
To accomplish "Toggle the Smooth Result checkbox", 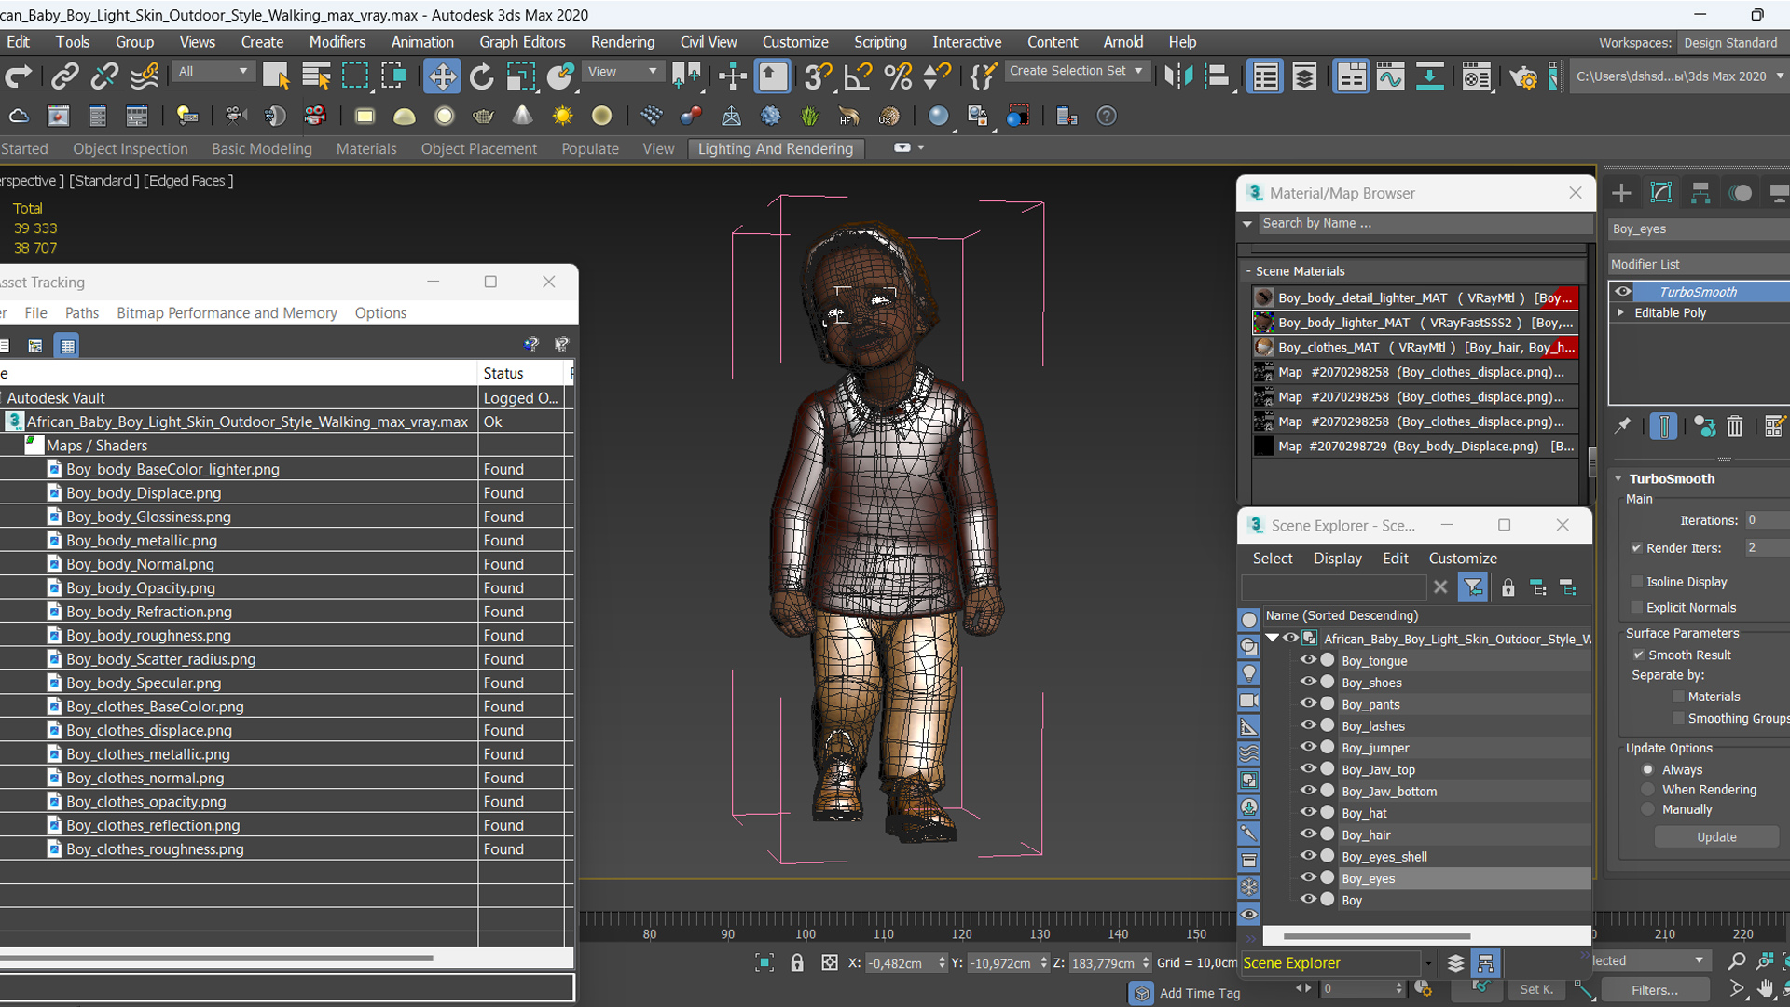I will [1638, 655].
